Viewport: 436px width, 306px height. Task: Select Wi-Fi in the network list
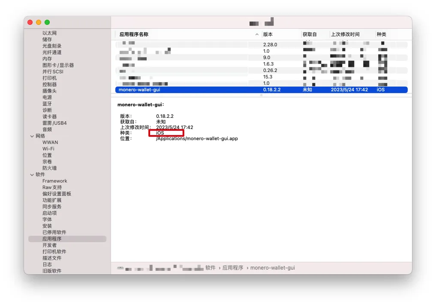click(48, 149)
